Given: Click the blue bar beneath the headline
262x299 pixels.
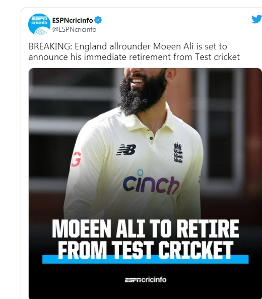Looking at the screenshot, I should (x=146, y=259).
